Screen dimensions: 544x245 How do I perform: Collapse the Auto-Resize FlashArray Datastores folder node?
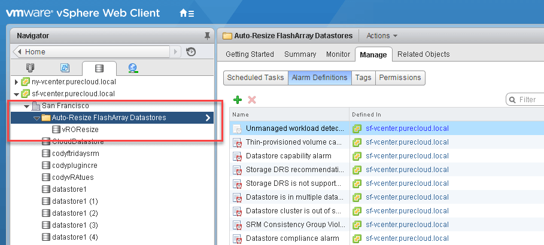click(37, 118)
